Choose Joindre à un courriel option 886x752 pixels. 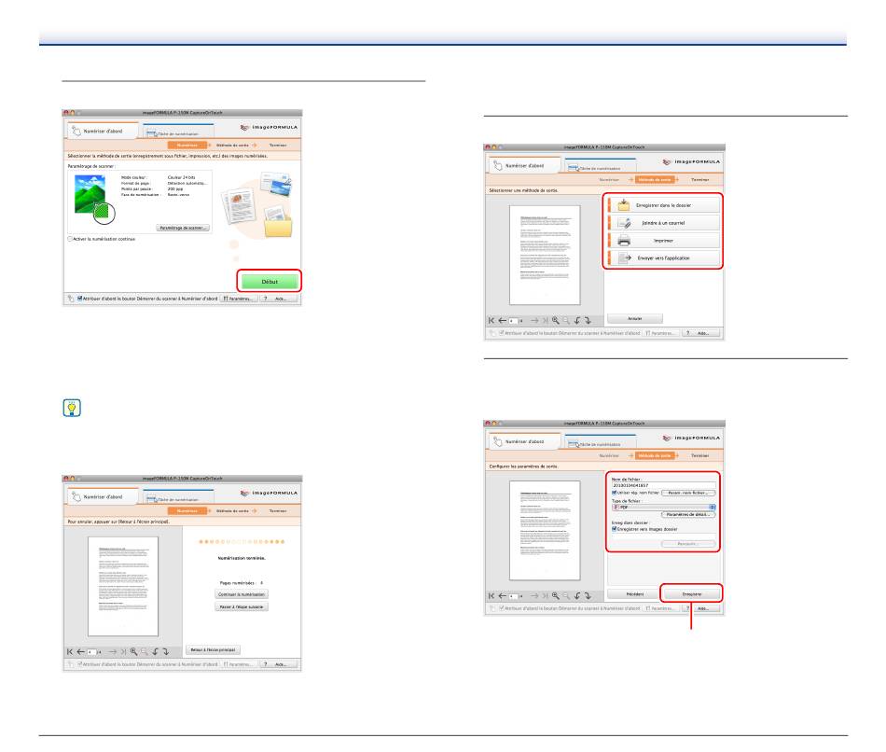[663, 222]
